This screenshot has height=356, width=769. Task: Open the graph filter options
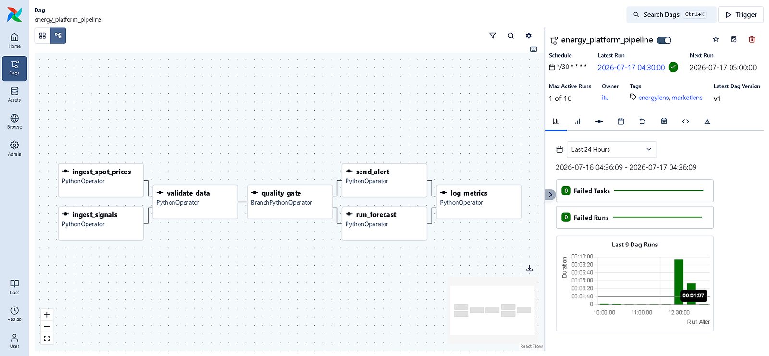tap(493, 36)
